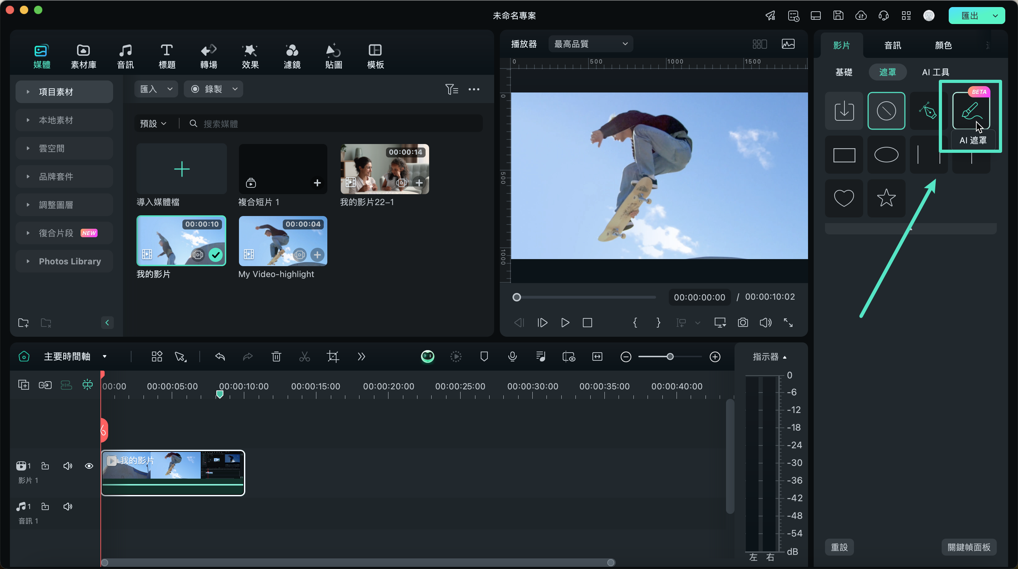Expand the 雲空間 tree item
The image size is (1018, 569).
coord(28,148)
